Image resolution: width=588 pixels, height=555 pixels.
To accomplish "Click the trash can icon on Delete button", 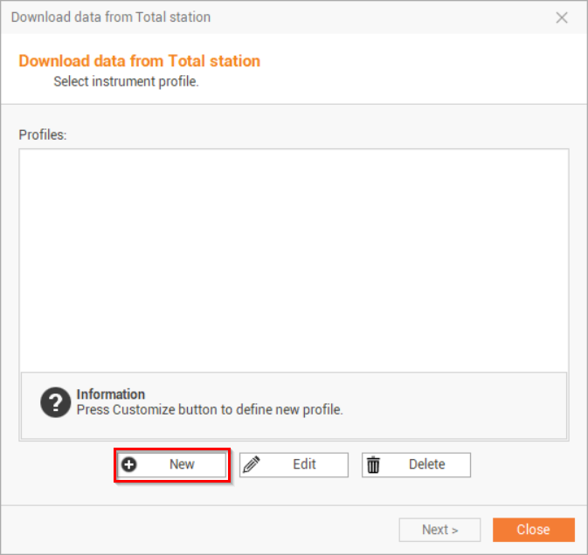I will [373, 464].
